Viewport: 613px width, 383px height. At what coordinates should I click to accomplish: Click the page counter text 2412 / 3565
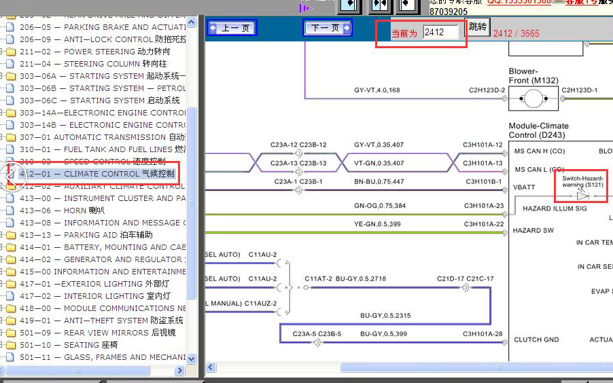point(516,33)
